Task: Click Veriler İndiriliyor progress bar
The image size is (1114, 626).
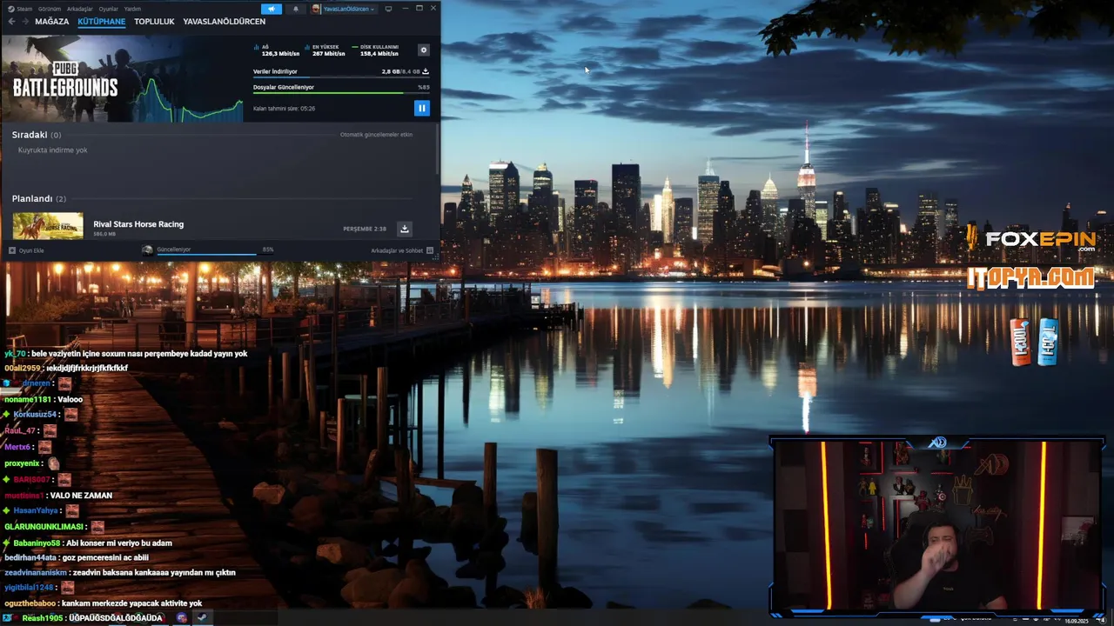Action: point(341,77)
